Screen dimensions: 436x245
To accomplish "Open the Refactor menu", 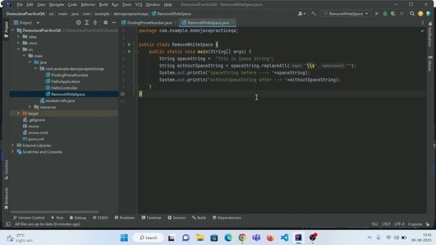I will coord(88,5).
